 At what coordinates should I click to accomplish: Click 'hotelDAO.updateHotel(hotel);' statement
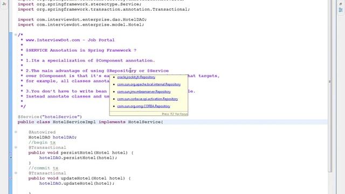coord(77,183)
